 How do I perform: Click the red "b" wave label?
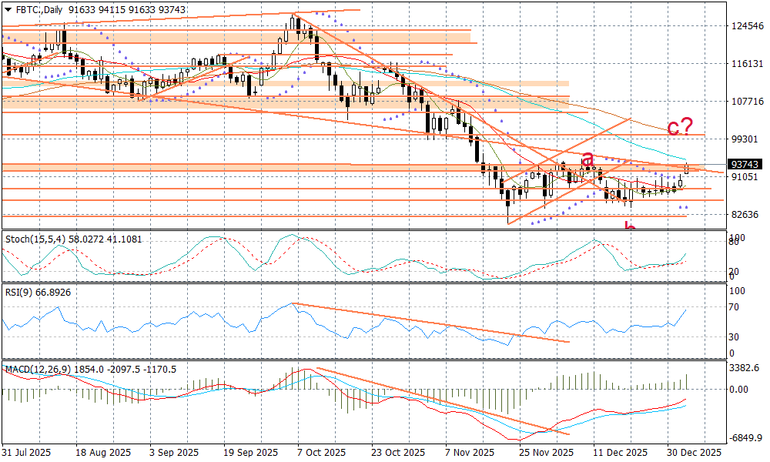(630, 228)
